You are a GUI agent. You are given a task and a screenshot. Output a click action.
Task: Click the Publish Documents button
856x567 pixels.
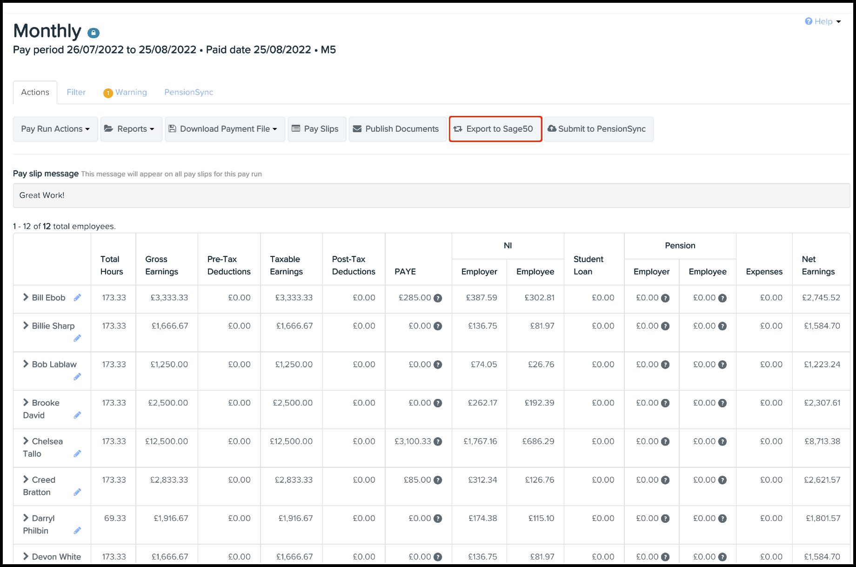click(x=397, y=129)
